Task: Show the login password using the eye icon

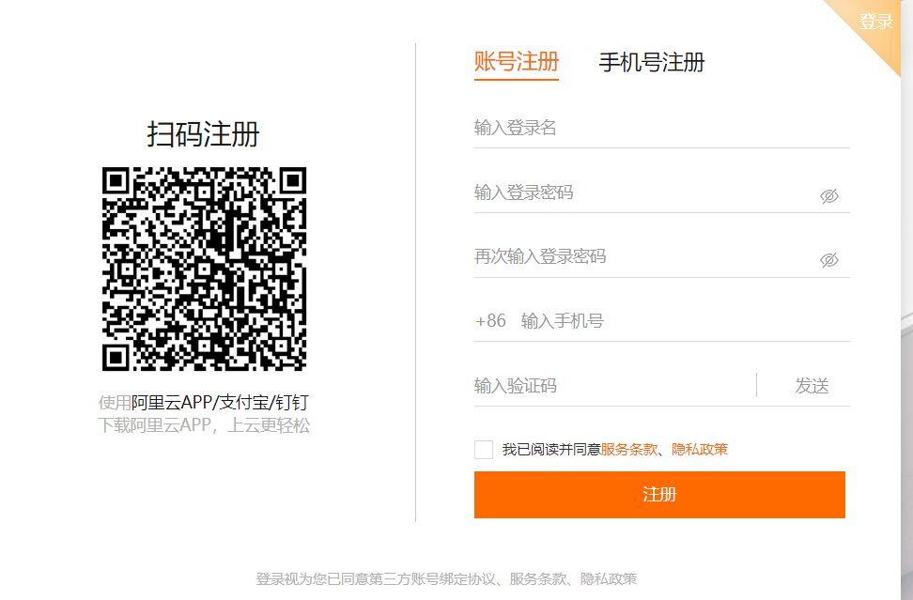Action: click(829, 196)
